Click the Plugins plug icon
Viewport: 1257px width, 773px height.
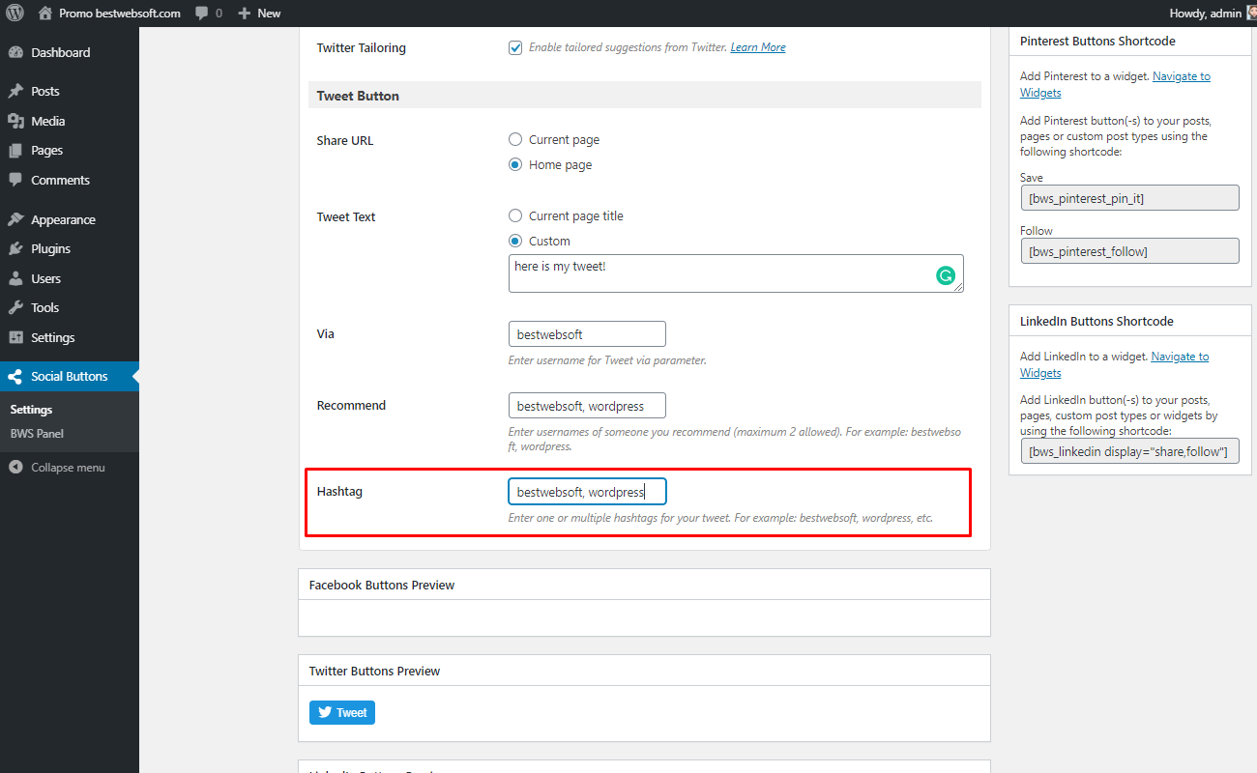15,248
